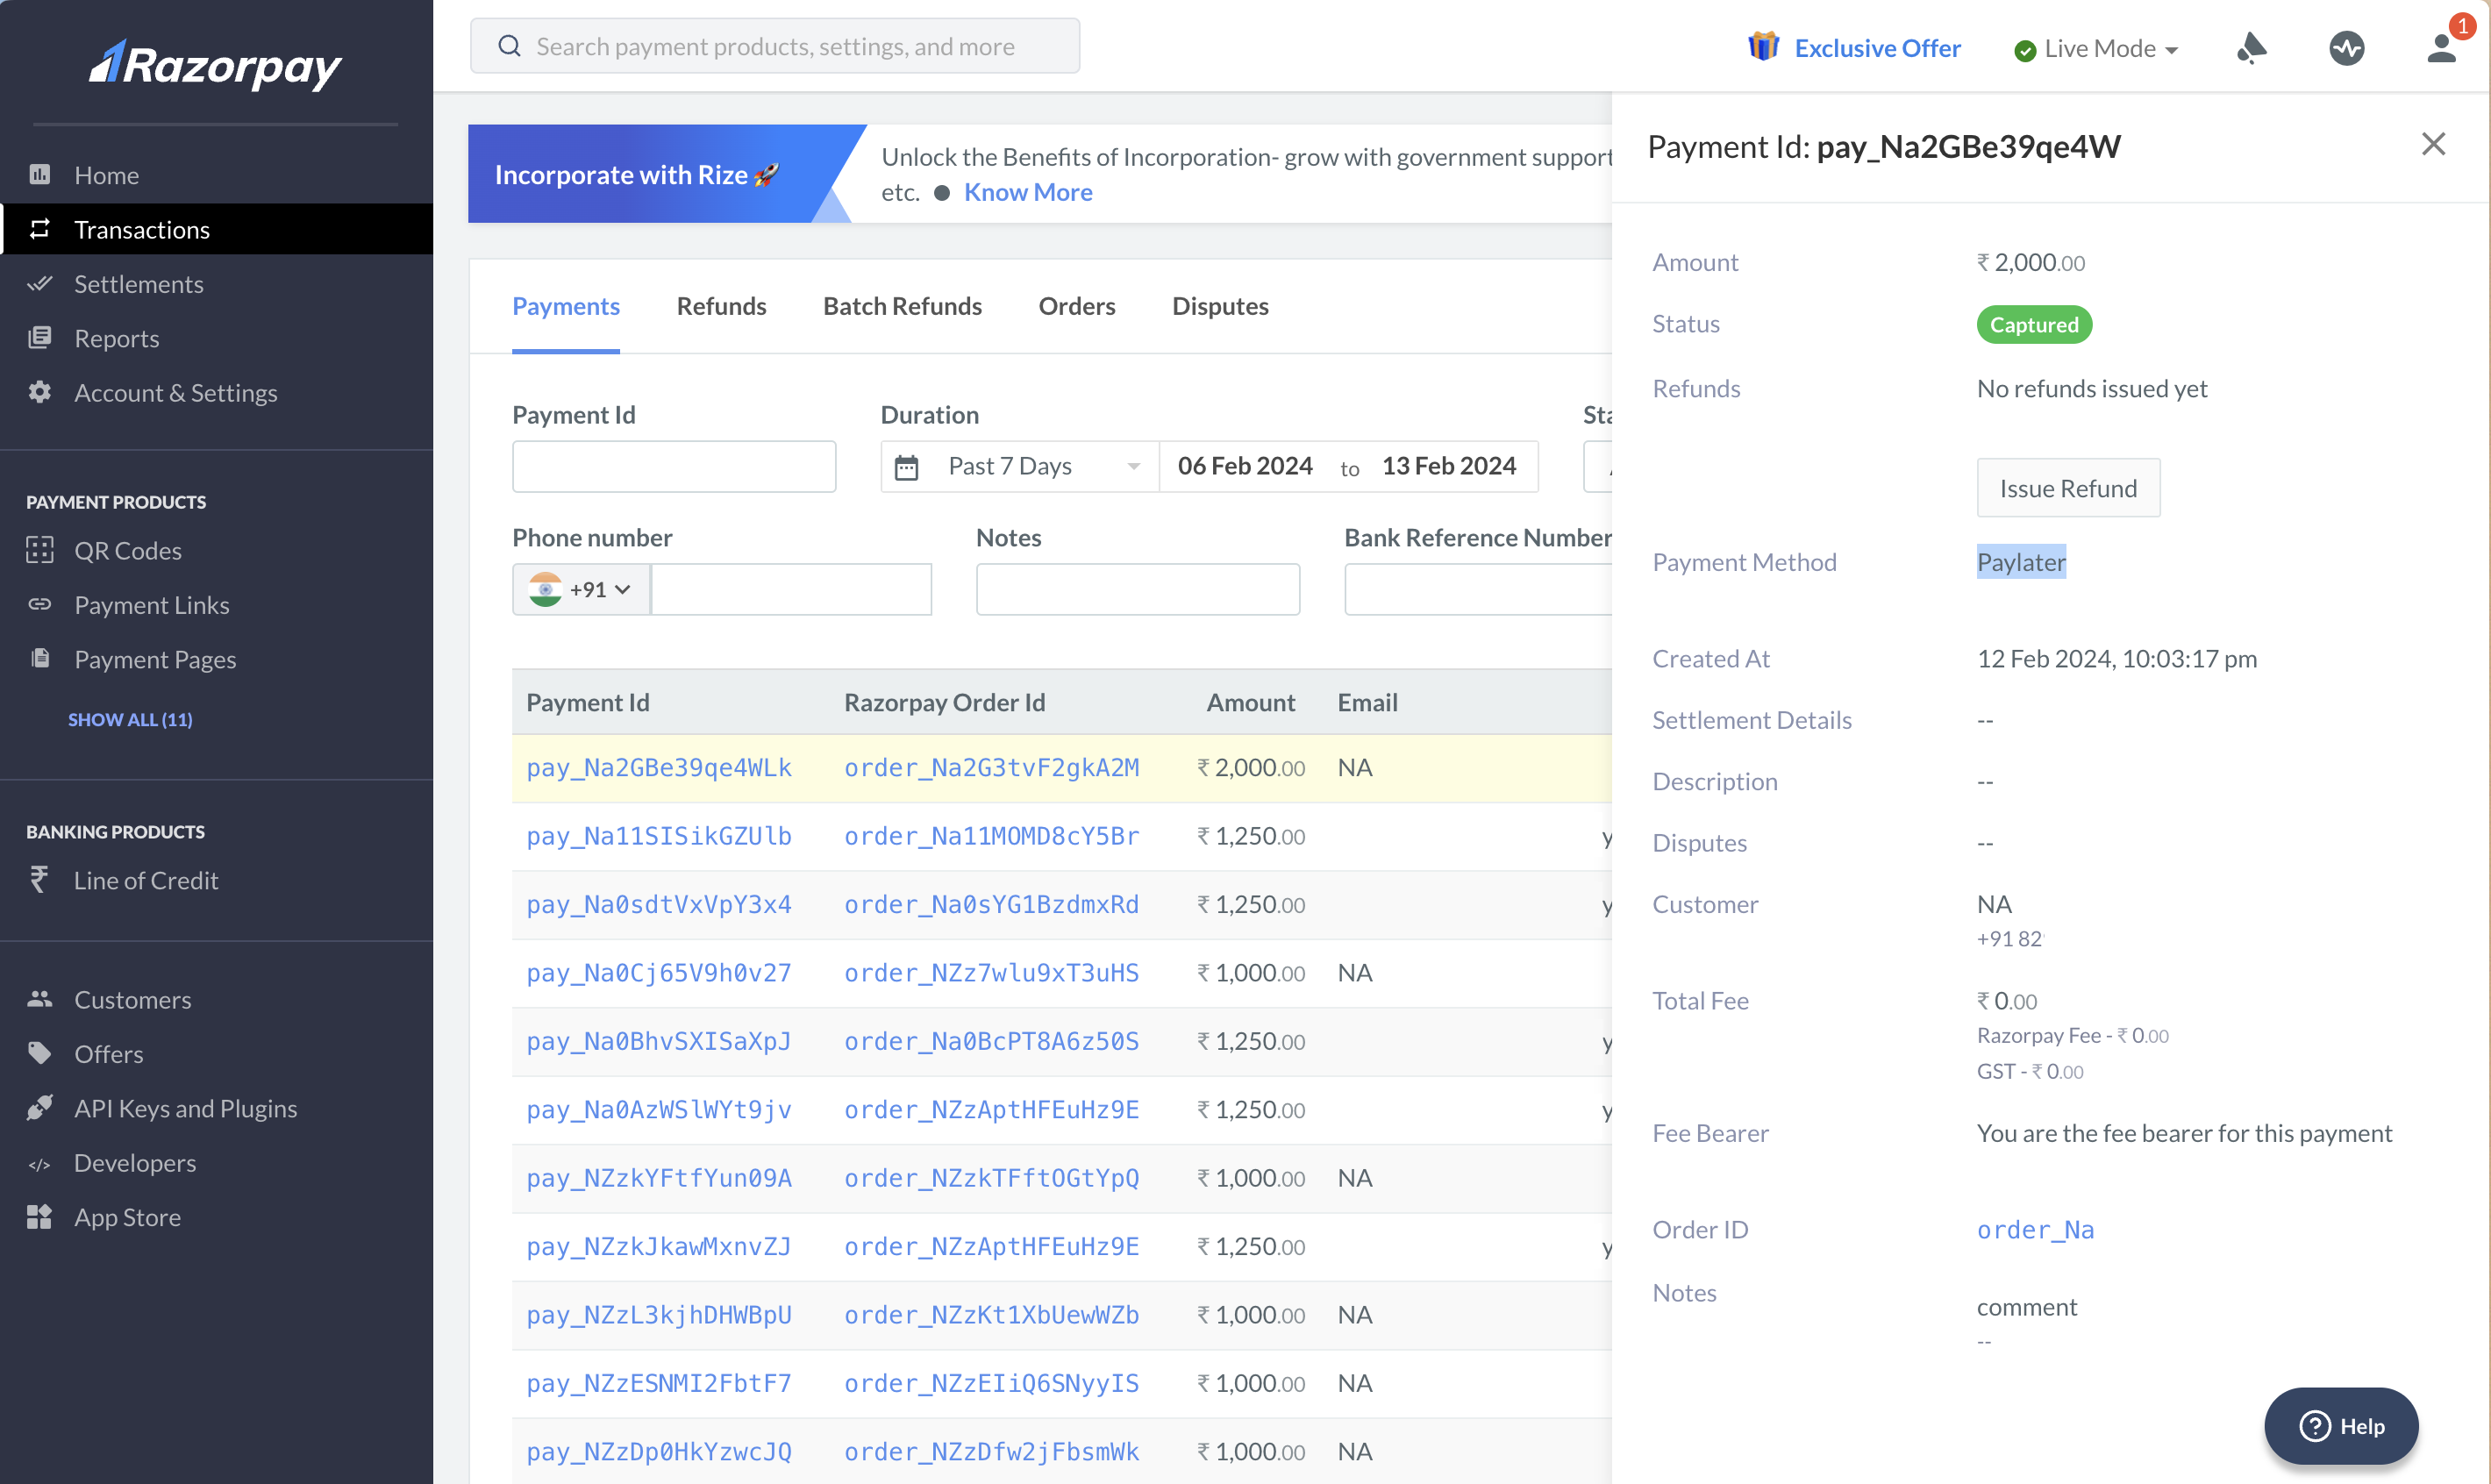The image size is (2491, 1484).
Task: Open order order_NZz7wlu9xT3uHS
Action: pyautogui.click(x=991, y=973)
